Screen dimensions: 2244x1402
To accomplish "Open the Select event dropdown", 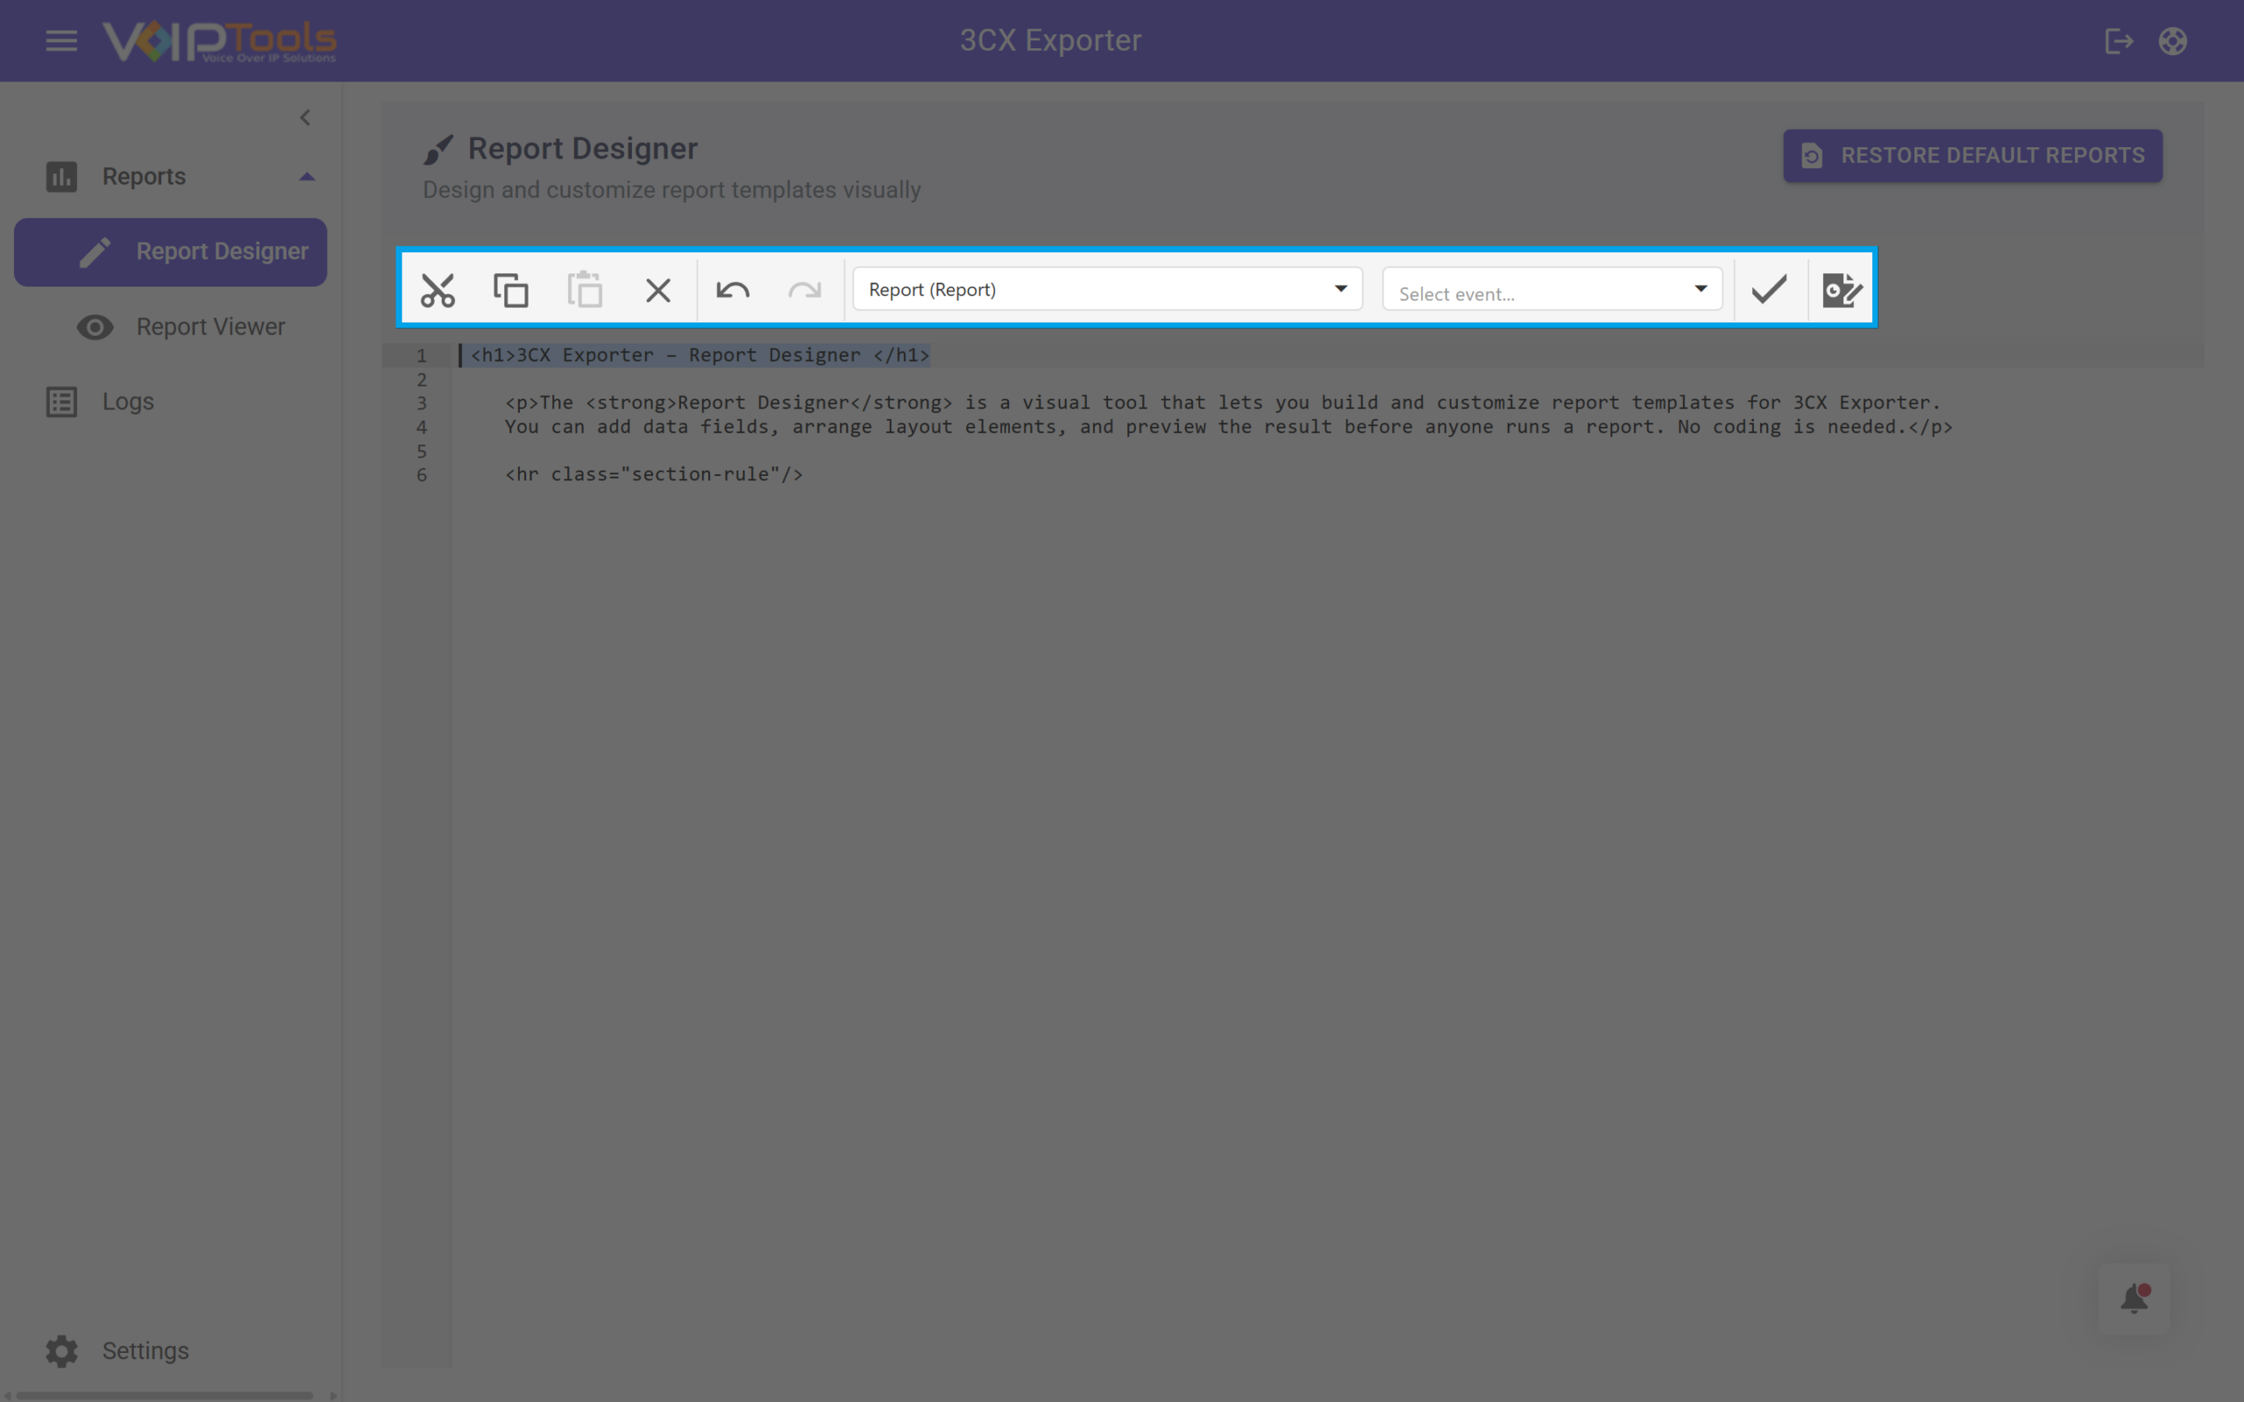I will click(x=1552, y=289).
